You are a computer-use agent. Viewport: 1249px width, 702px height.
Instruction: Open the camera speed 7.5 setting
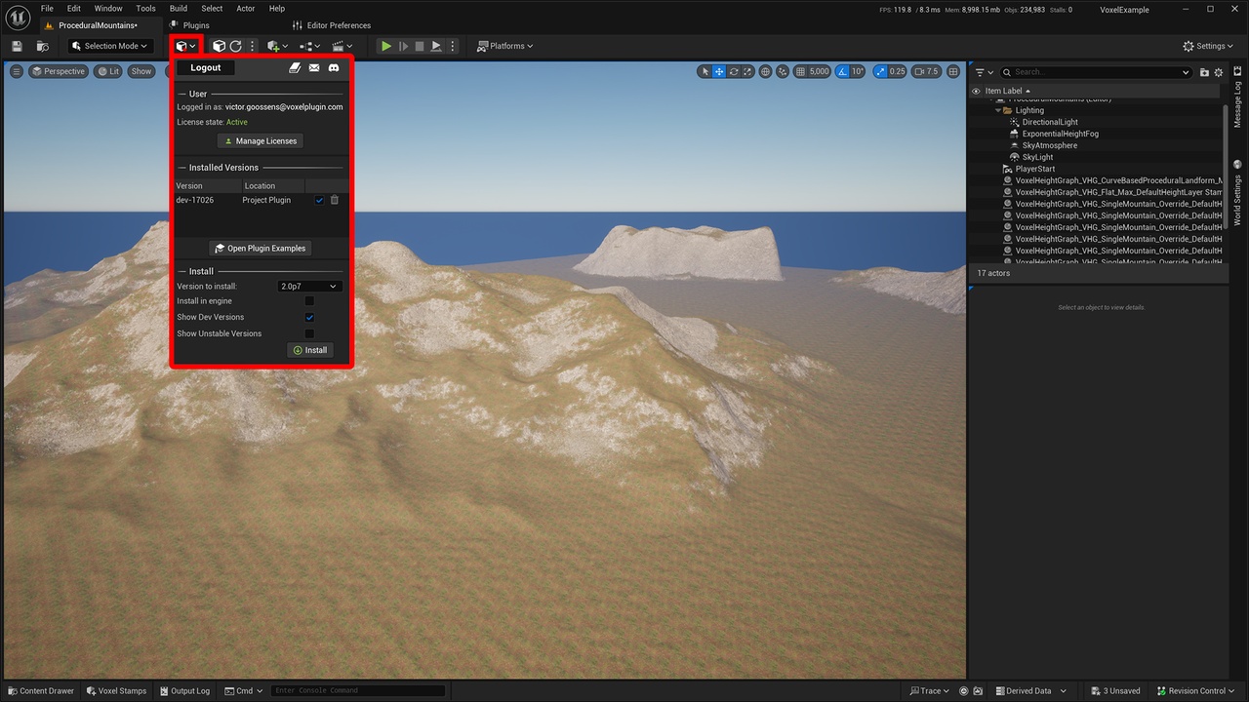point(926,71)
